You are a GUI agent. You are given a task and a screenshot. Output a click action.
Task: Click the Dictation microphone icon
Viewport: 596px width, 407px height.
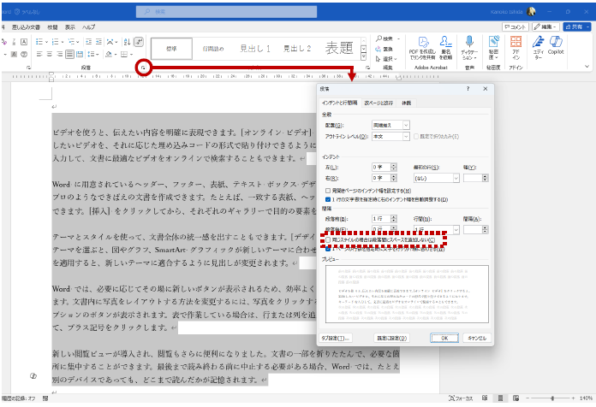click(468, 43)
